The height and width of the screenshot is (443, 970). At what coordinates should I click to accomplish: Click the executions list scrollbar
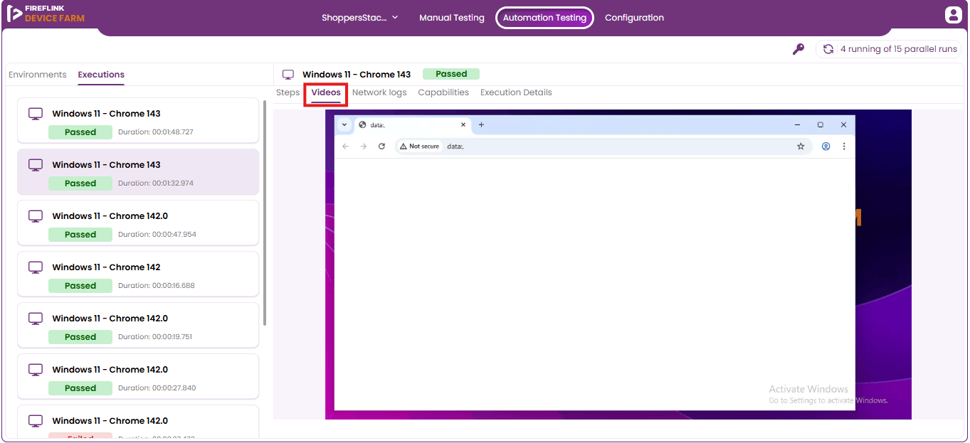[x=265, y=212]
